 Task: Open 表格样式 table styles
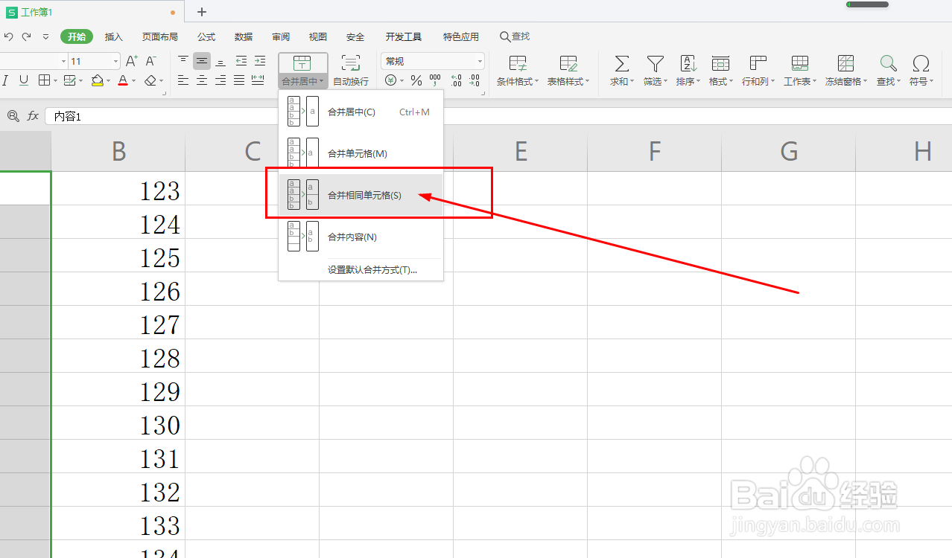coord(568,71)
